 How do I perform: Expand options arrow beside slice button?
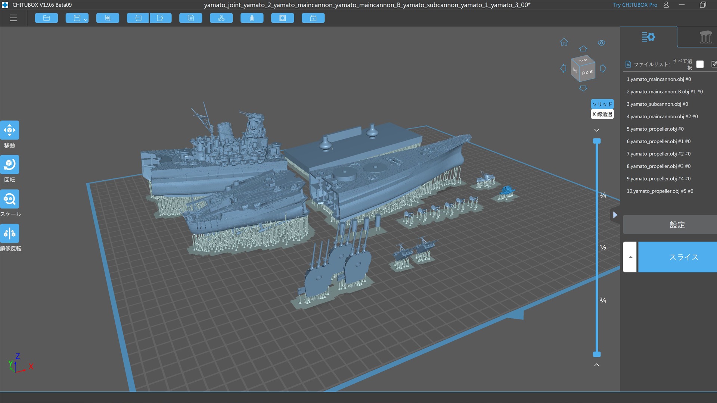point(630,257)
